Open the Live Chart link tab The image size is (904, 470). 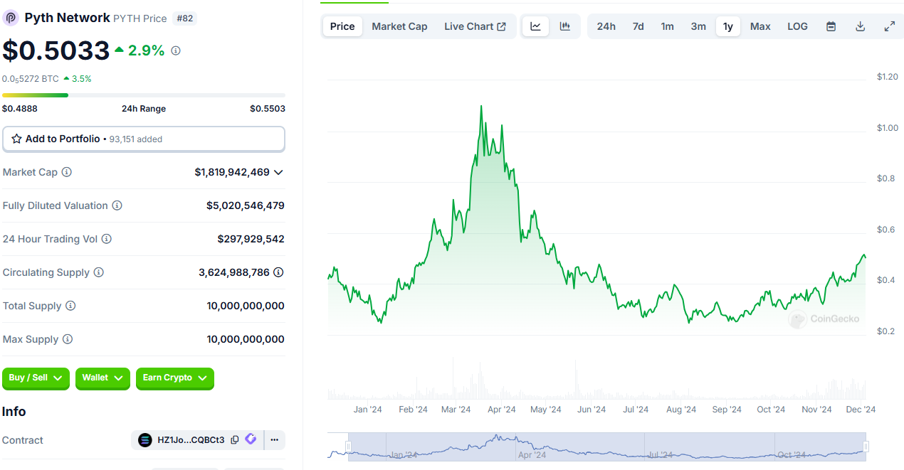(x=475, y=26)
